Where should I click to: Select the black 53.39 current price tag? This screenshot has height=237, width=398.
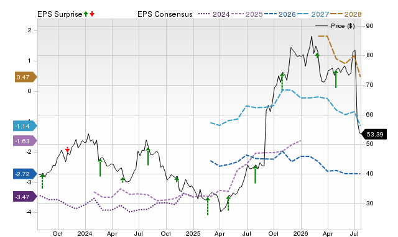pos(374,134)
